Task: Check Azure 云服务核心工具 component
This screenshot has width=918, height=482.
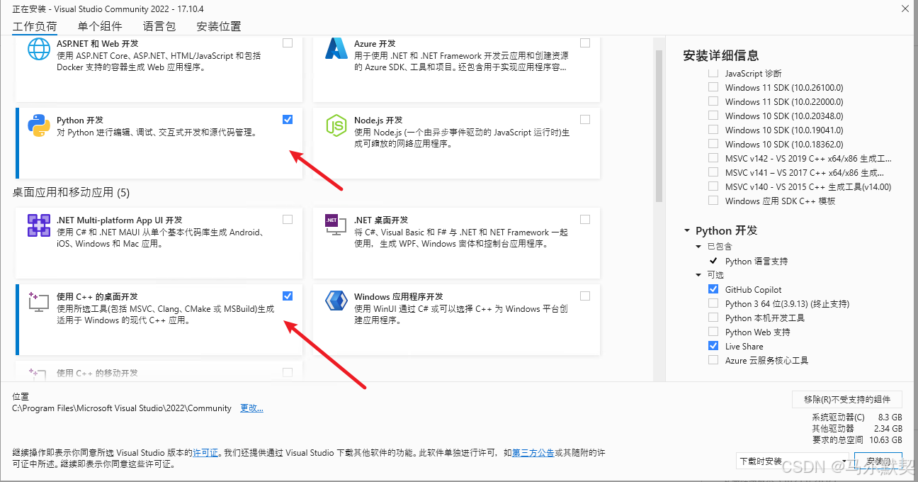Action: [713, 360]
